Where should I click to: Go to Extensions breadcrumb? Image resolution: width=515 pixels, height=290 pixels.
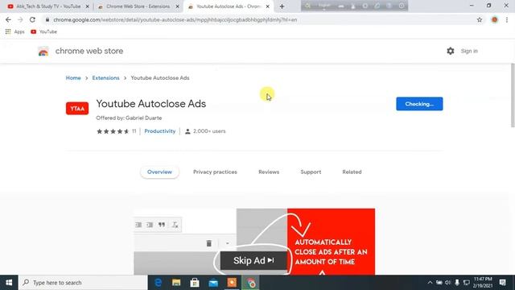click(x=105, y=78)
